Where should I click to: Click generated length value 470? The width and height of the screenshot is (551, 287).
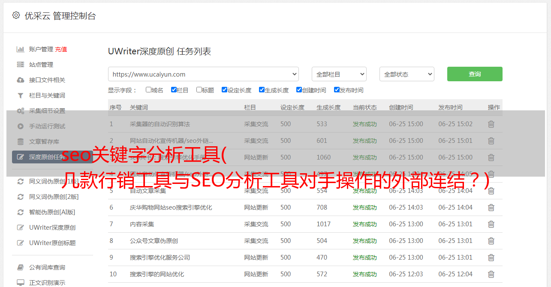tap(322, 257)
